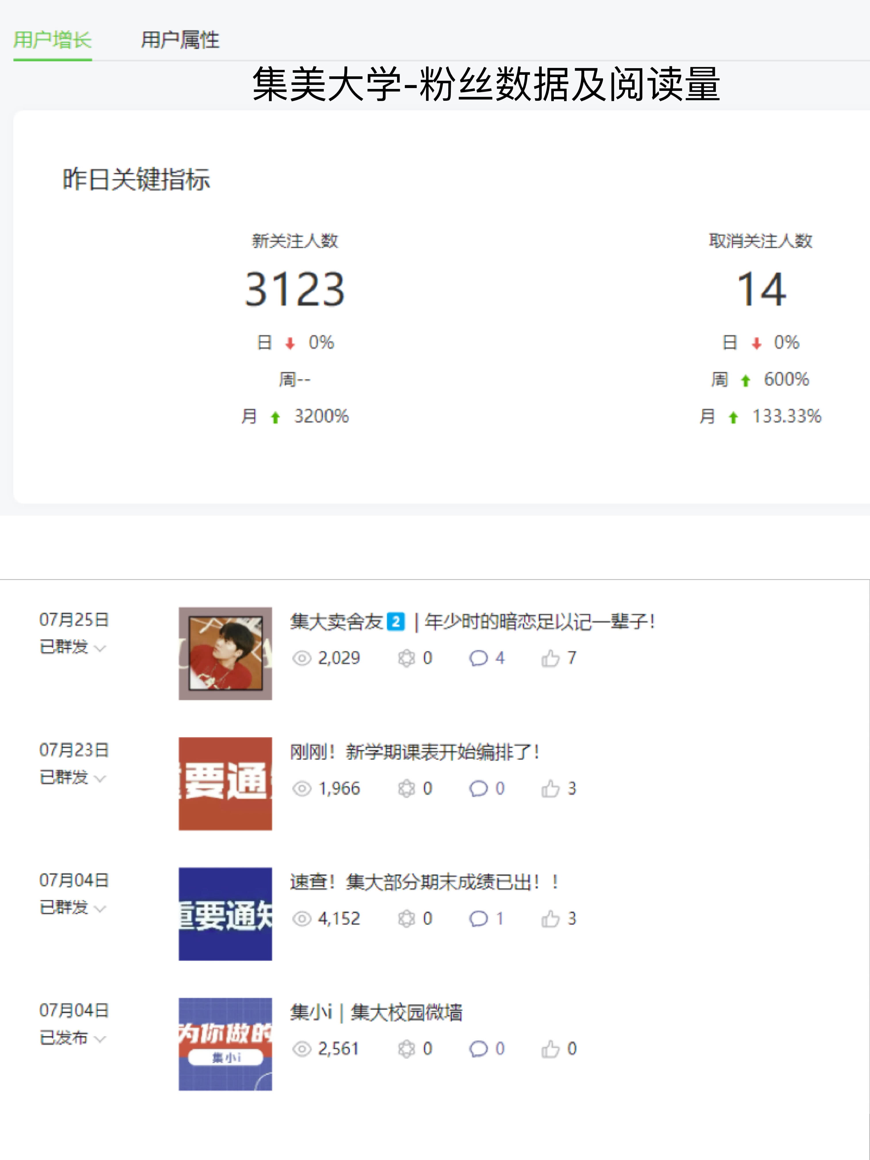Click the share flower icon for 年少时的暗恋 article
870x1160 pixels.
tap(406, 658)
